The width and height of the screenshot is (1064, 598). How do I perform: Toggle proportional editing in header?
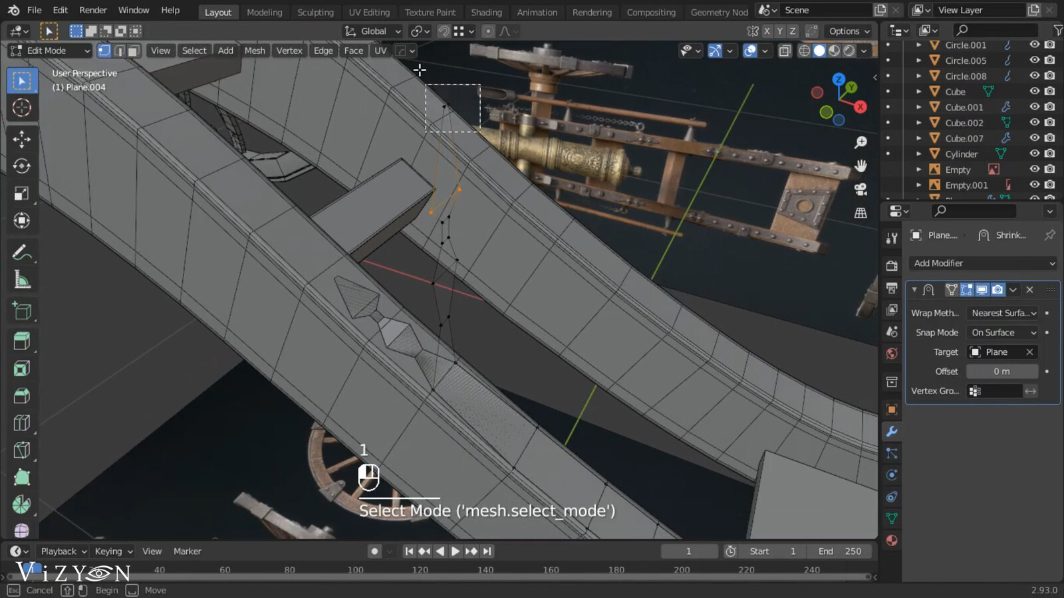(488, 31)
